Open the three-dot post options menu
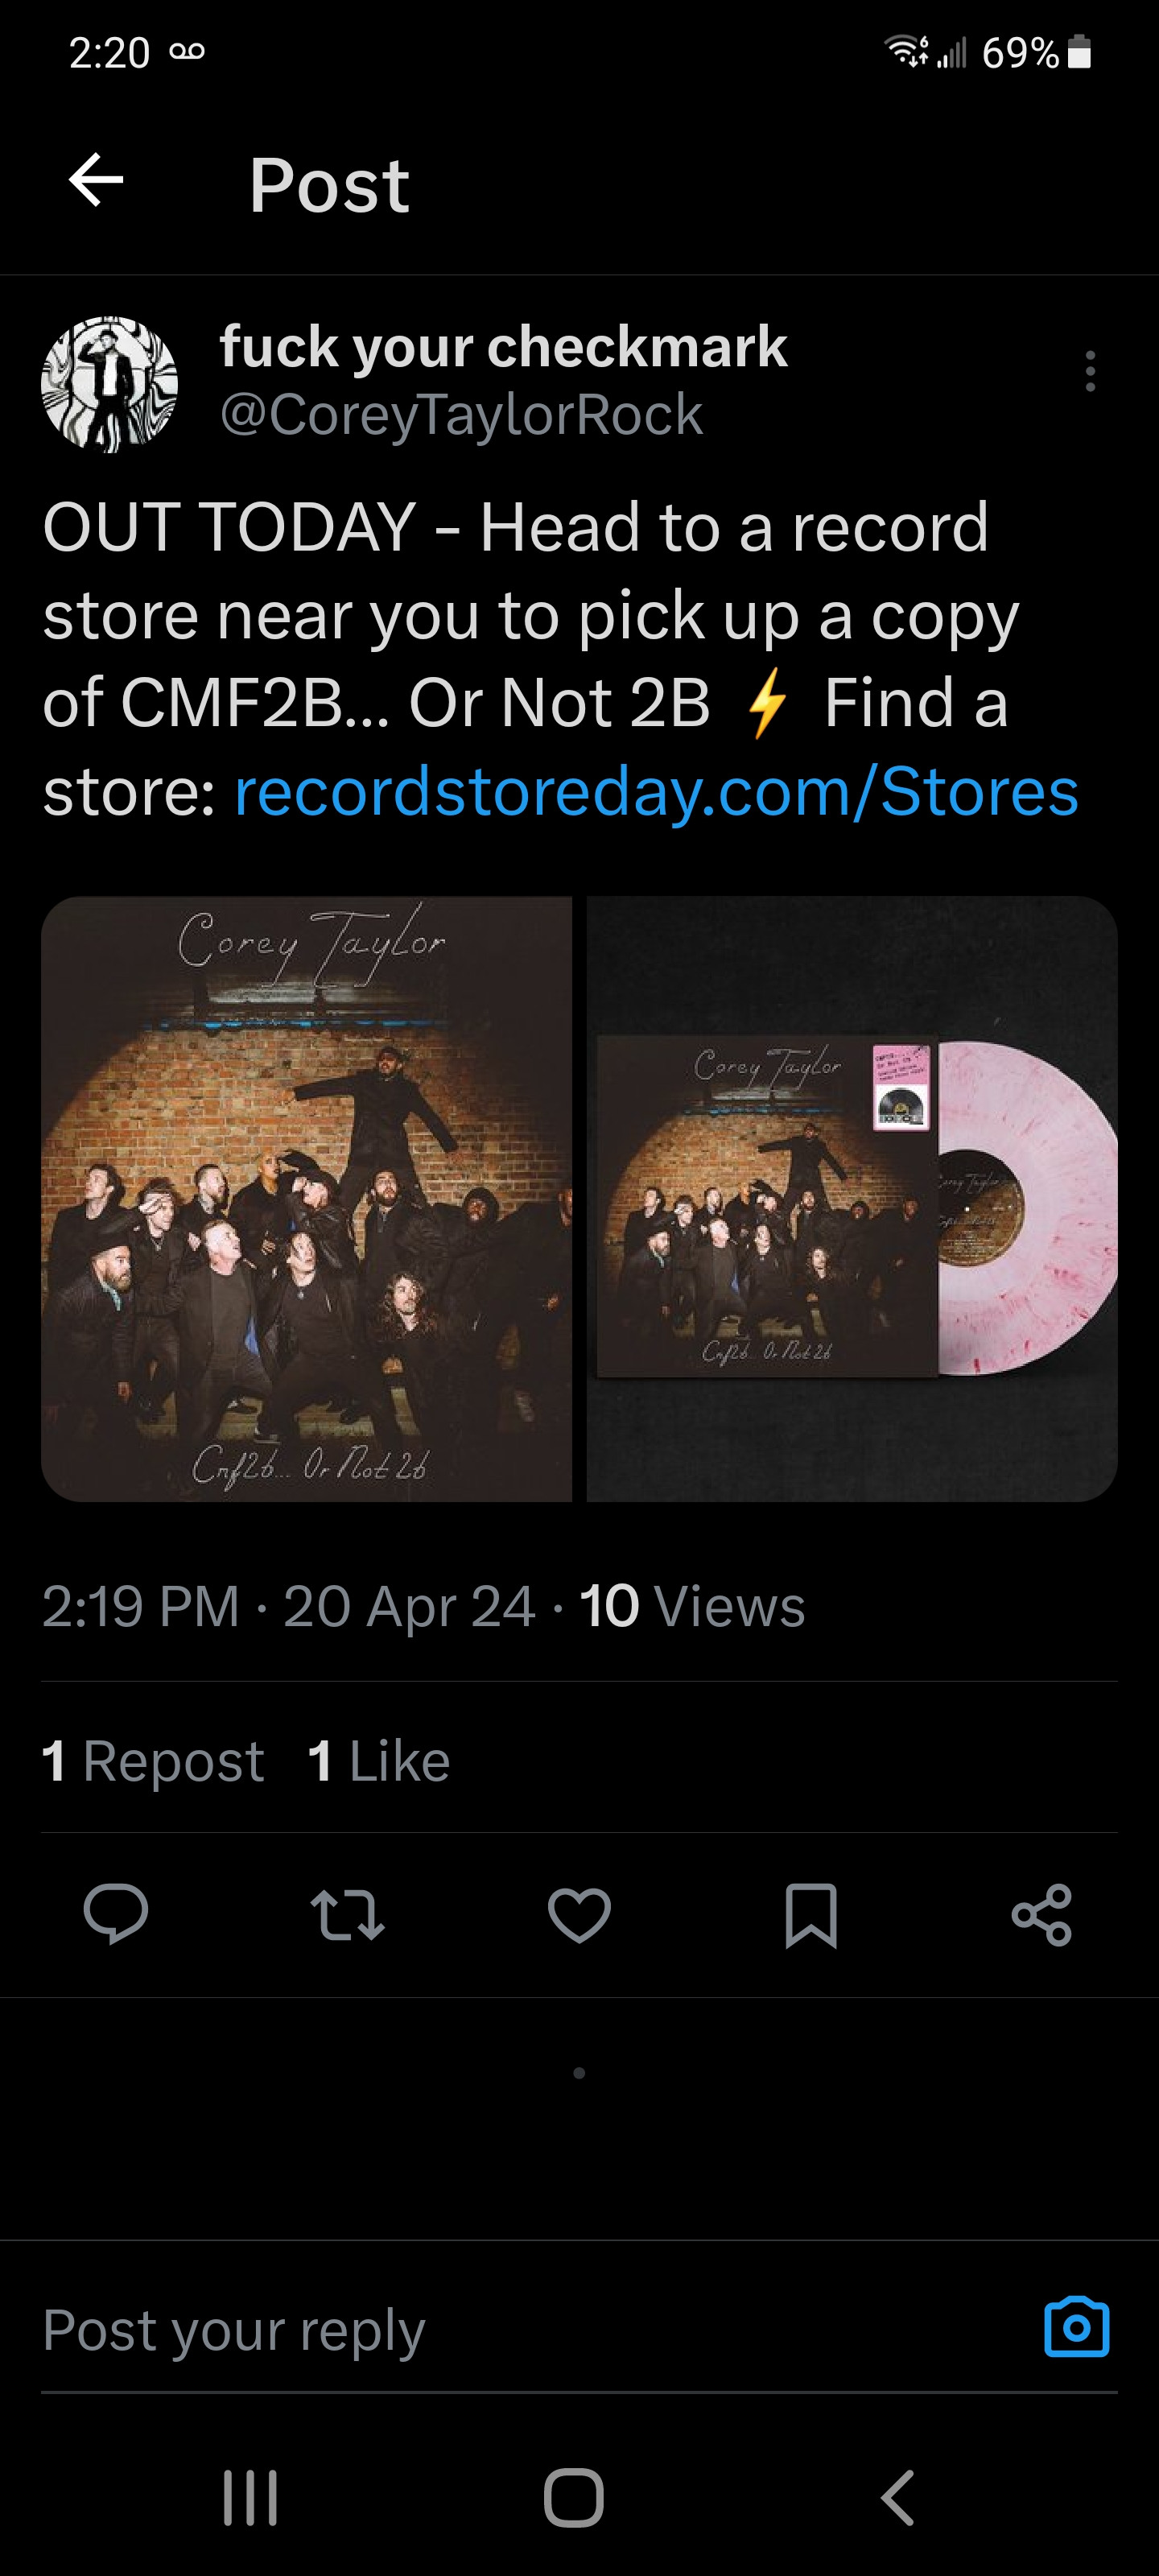Viewport: 1159px width, 2576px height. pos(1090,371)
